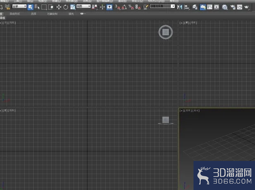The width and height of the screenshot is (255, 190).
Task: Open Curve Editor
Action: point(210,7)
